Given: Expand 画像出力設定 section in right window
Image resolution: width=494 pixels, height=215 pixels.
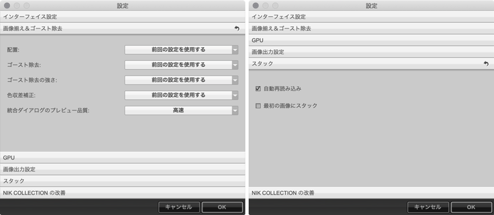Looking at the screenshot, I should click(x=372, y=52).
